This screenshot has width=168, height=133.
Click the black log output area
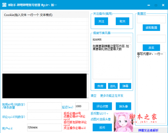[x=45, y=86]
